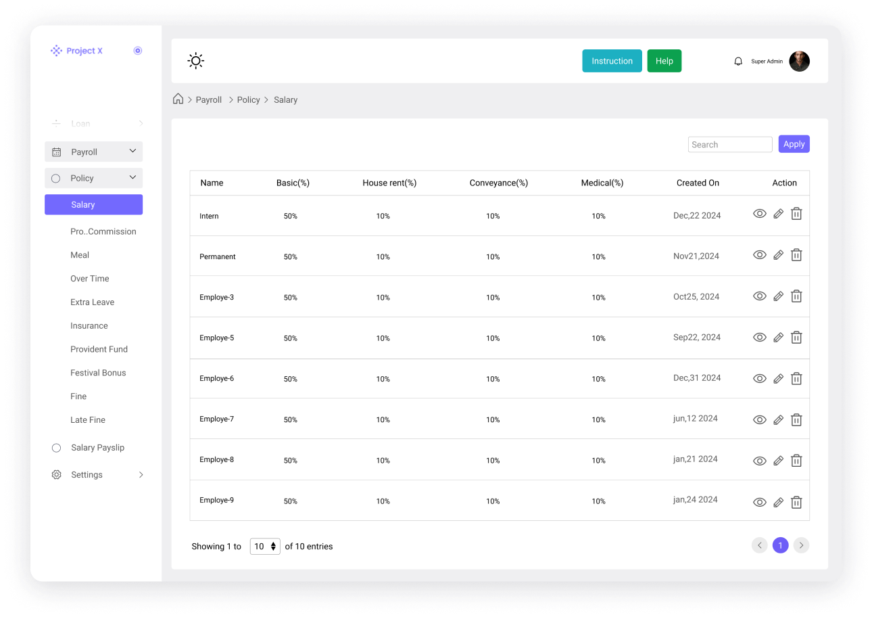Select the Salary sidebar item

[93, 204]
